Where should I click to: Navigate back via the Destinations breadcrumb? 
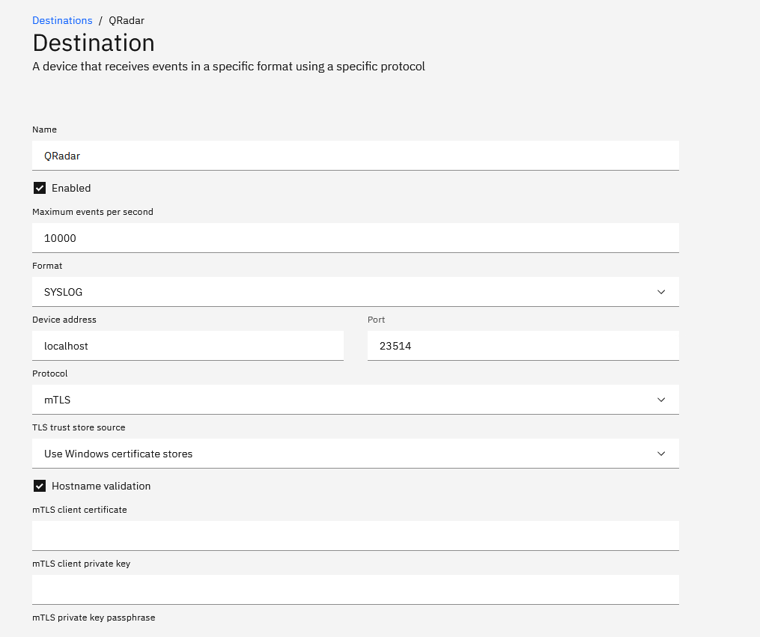click(x=62, y=20)
